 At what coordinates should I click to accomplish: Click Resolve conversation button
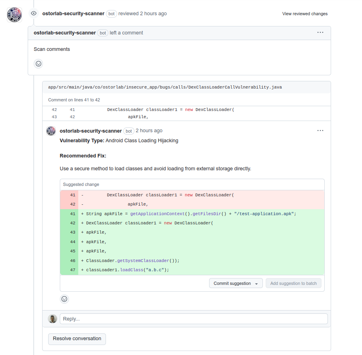pos(77,339)
